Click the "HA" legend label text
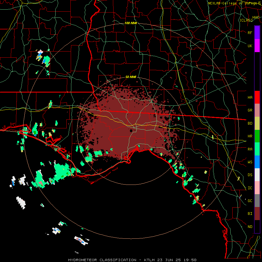This screenshot has width=262, height=262. 250,97
